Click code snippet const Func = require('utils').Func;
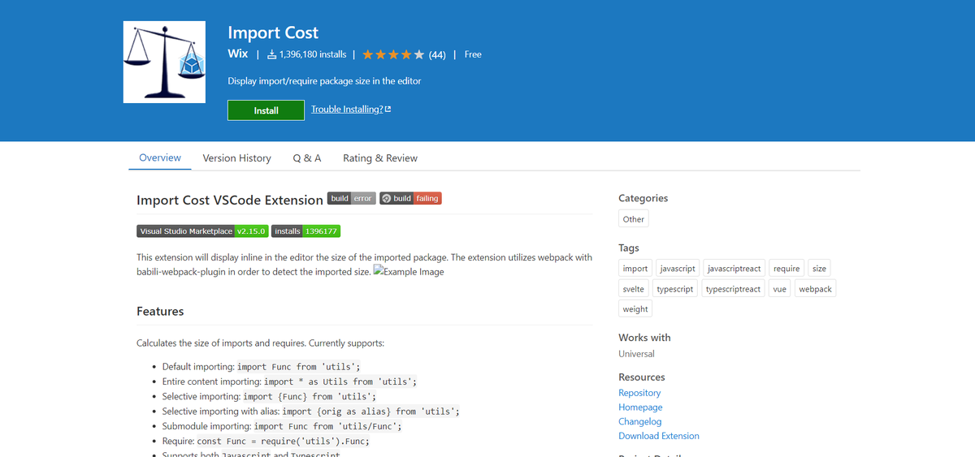The width and height of the screenshot is (975, 457). pos(284,441)
